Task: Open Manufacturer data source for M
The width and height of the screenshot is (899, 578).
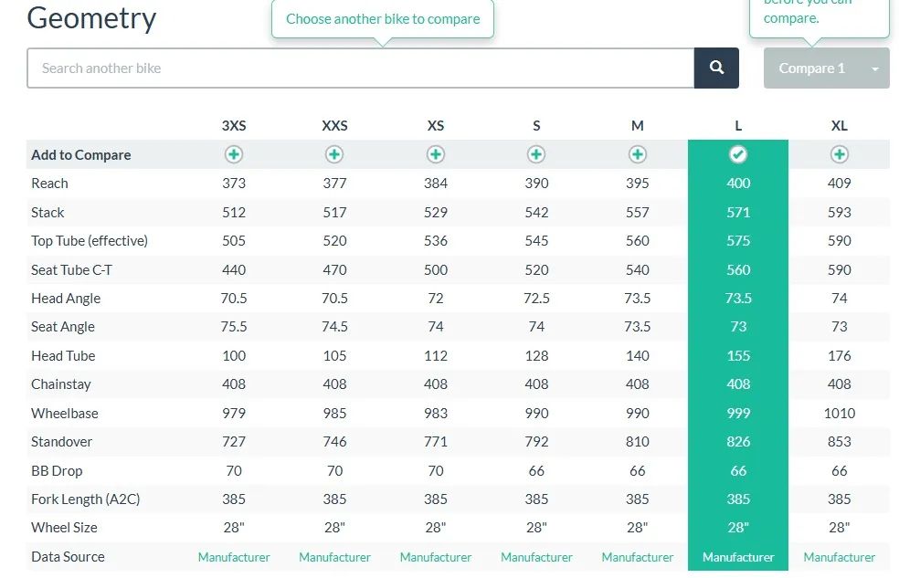Action: pos(638,557)
